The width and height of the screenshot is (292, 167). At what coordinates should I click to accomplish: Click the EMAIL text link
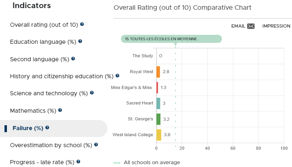point(238,26)
